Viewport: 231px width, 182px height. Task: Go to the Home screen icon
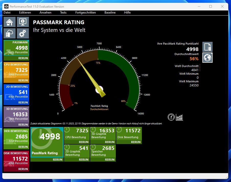click(x=9, y=22)
